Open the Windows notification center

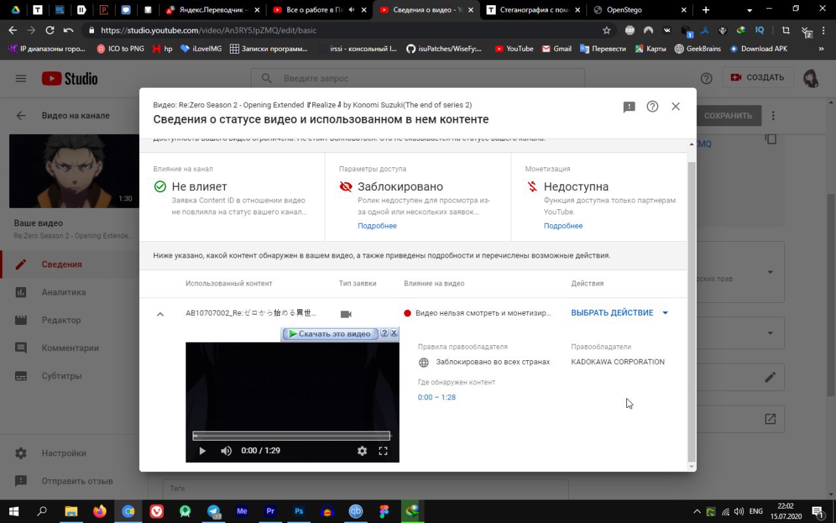coord(817,511)
